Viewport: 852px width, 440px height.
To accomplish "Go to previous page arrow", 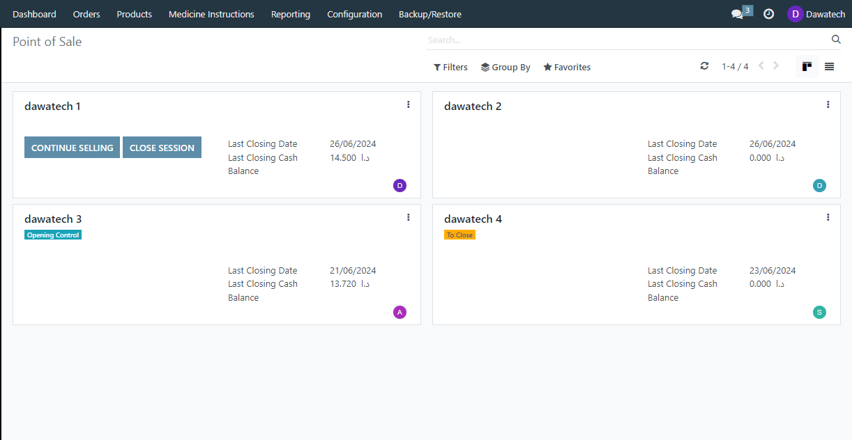I will (x=761, y=66).
